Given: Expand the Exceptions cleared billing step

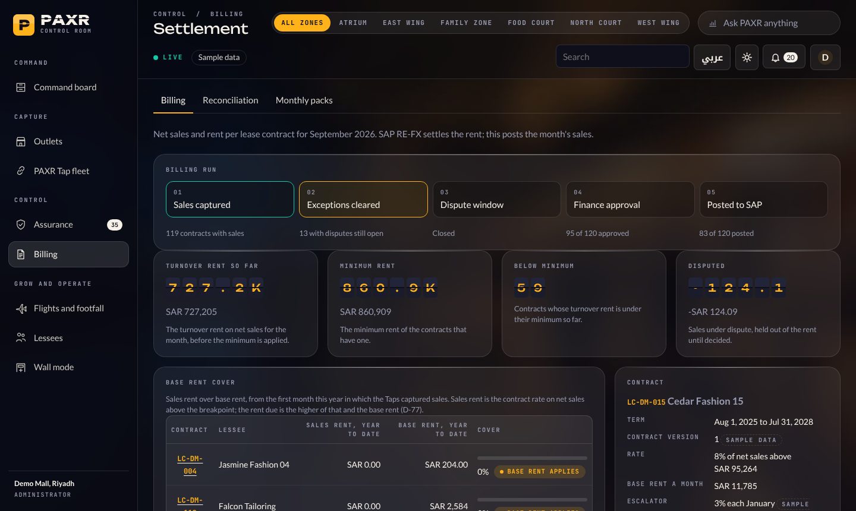Looking at the screenshot, I should tap(363, 200).
